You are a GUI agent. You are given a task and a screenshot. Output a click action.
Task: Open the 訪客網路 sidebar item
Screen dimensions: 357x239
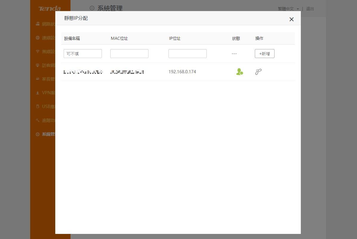pos(45,65)
